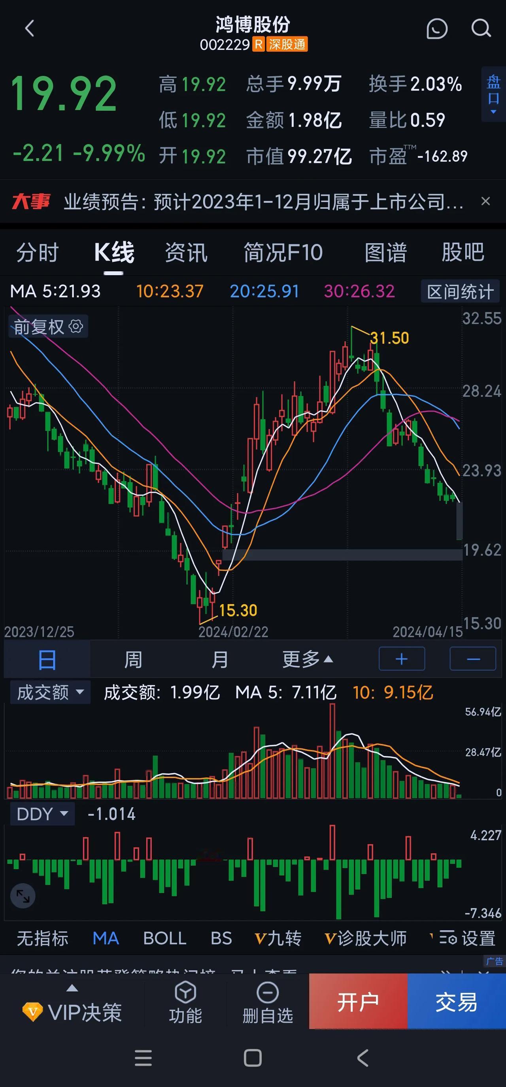Select the 月 monthly period

tap(219, 660)
